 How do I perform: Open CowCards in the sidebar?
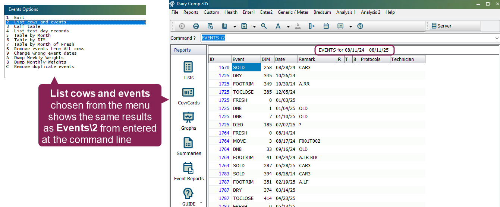tap(189, 96)
